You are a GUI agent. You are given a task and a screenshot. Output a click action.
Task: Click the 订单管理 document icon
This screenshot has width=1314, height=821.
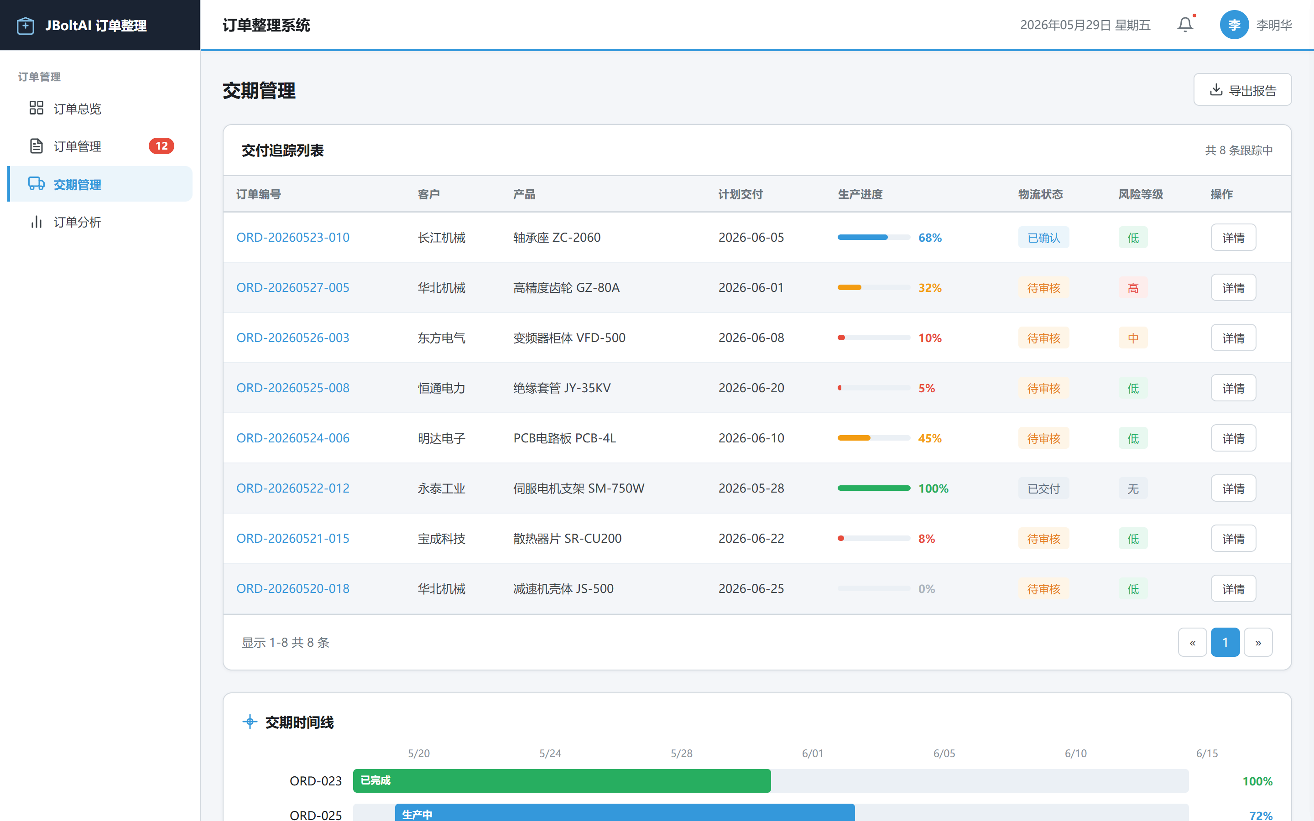pyautogui.click(x=36, y=146)
